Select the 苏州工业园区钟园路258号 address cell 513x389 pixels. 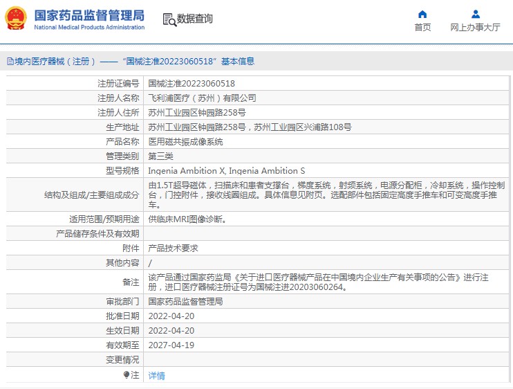pyautogui.click(x=197, y=113)
